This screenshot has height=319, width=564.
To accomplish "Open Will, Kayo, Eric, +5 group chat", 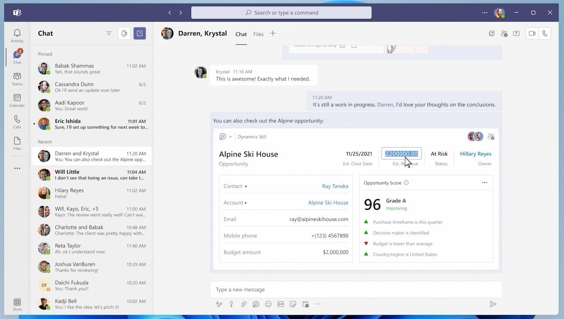I will coord(92,211).
